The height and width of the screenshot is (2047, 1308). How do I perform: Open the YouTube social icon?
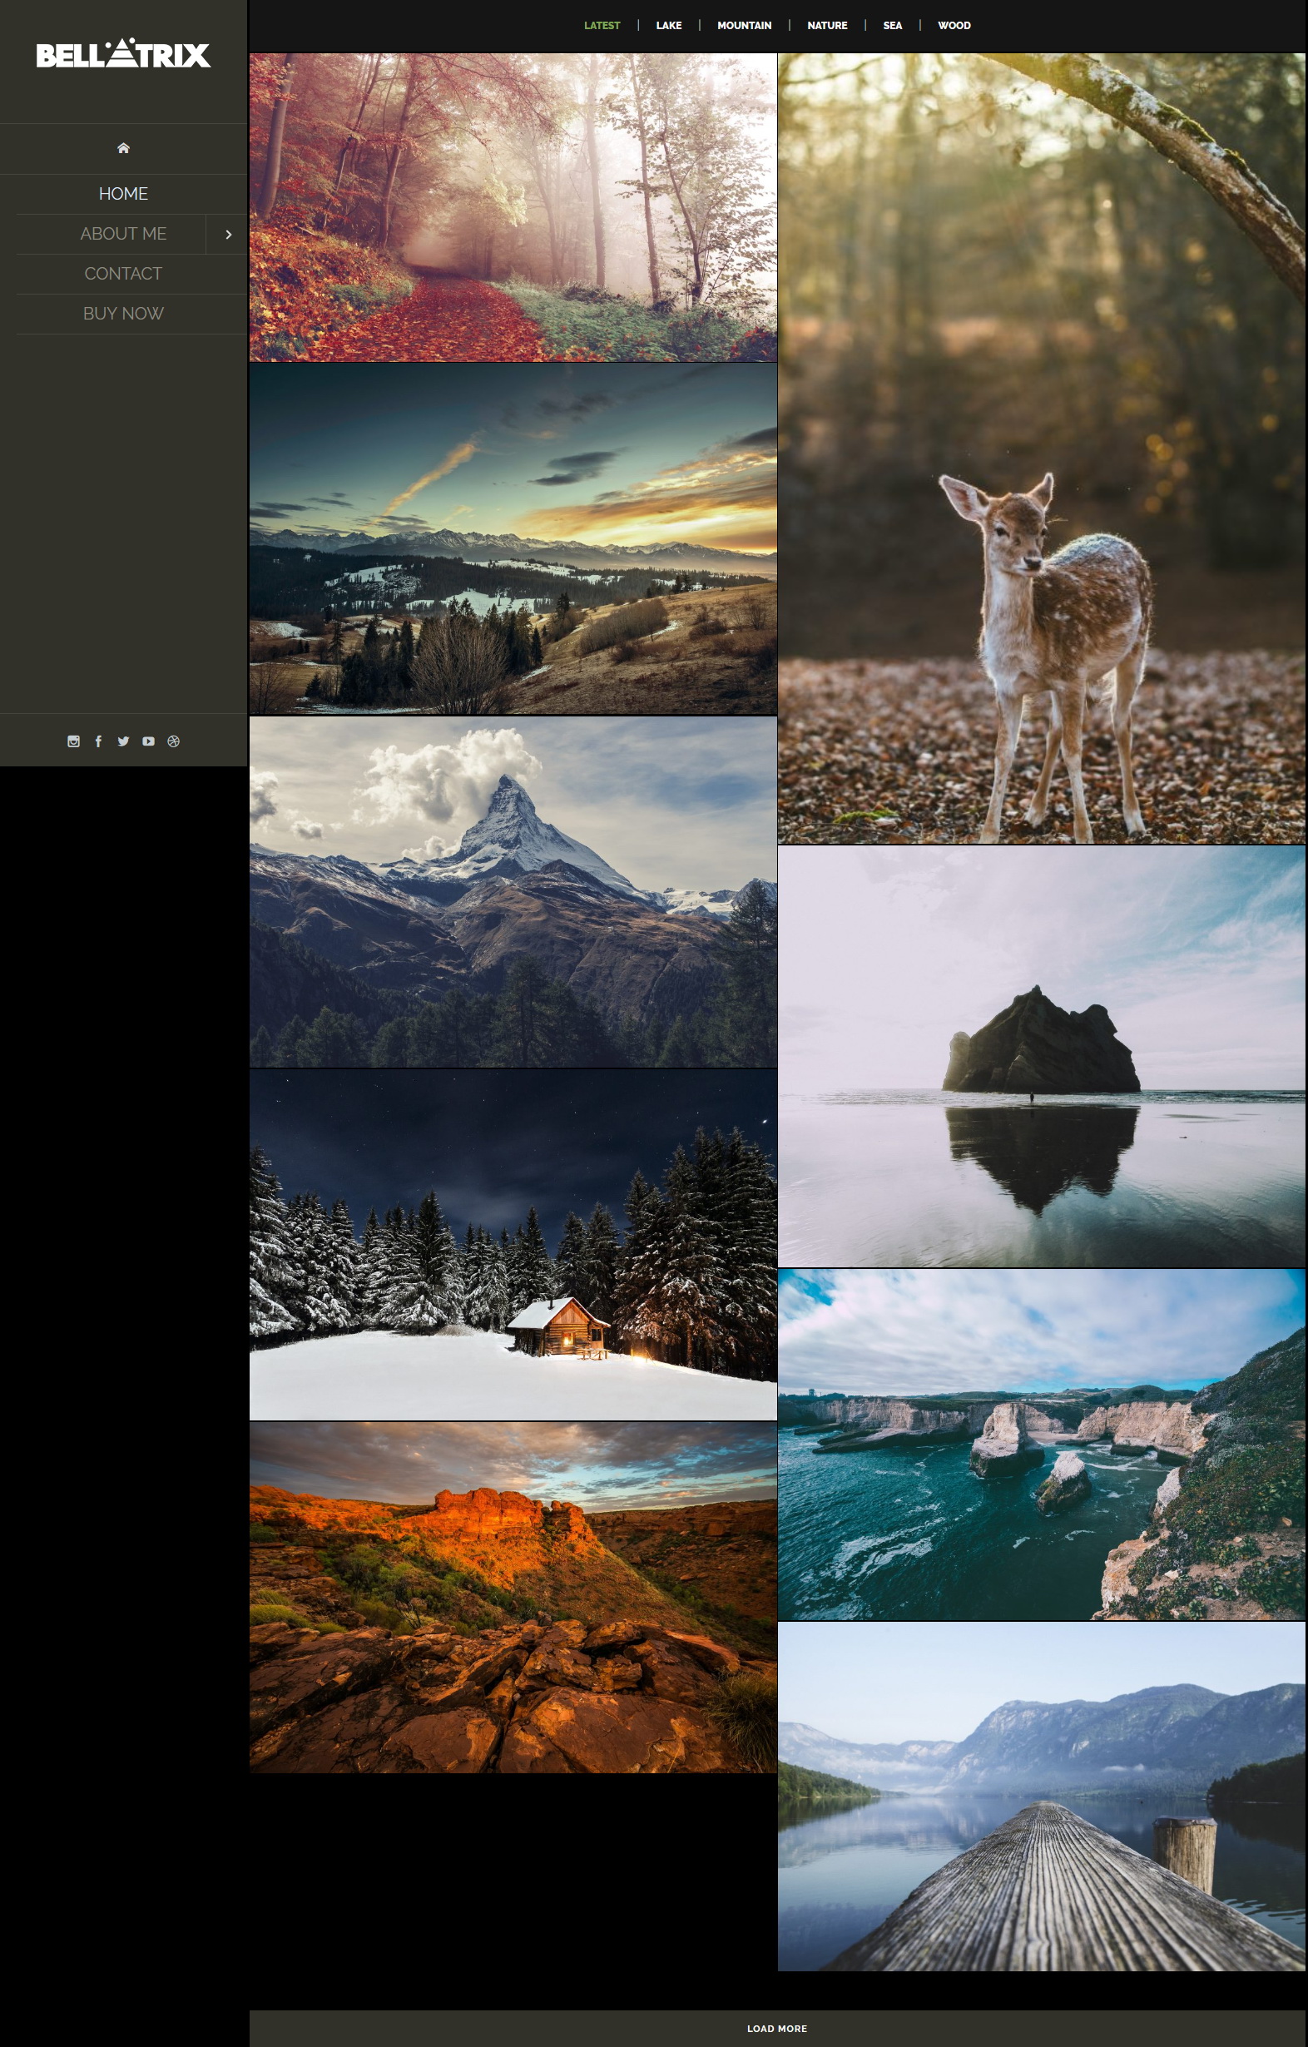click(149, 741)
